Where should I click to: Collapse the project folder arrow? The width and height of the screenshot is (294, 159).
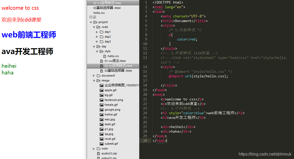point(91,22)
